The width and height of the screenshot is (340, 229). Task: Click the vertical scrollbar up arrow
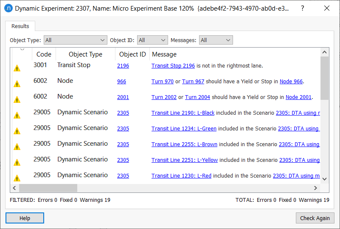tap(324, 52)
